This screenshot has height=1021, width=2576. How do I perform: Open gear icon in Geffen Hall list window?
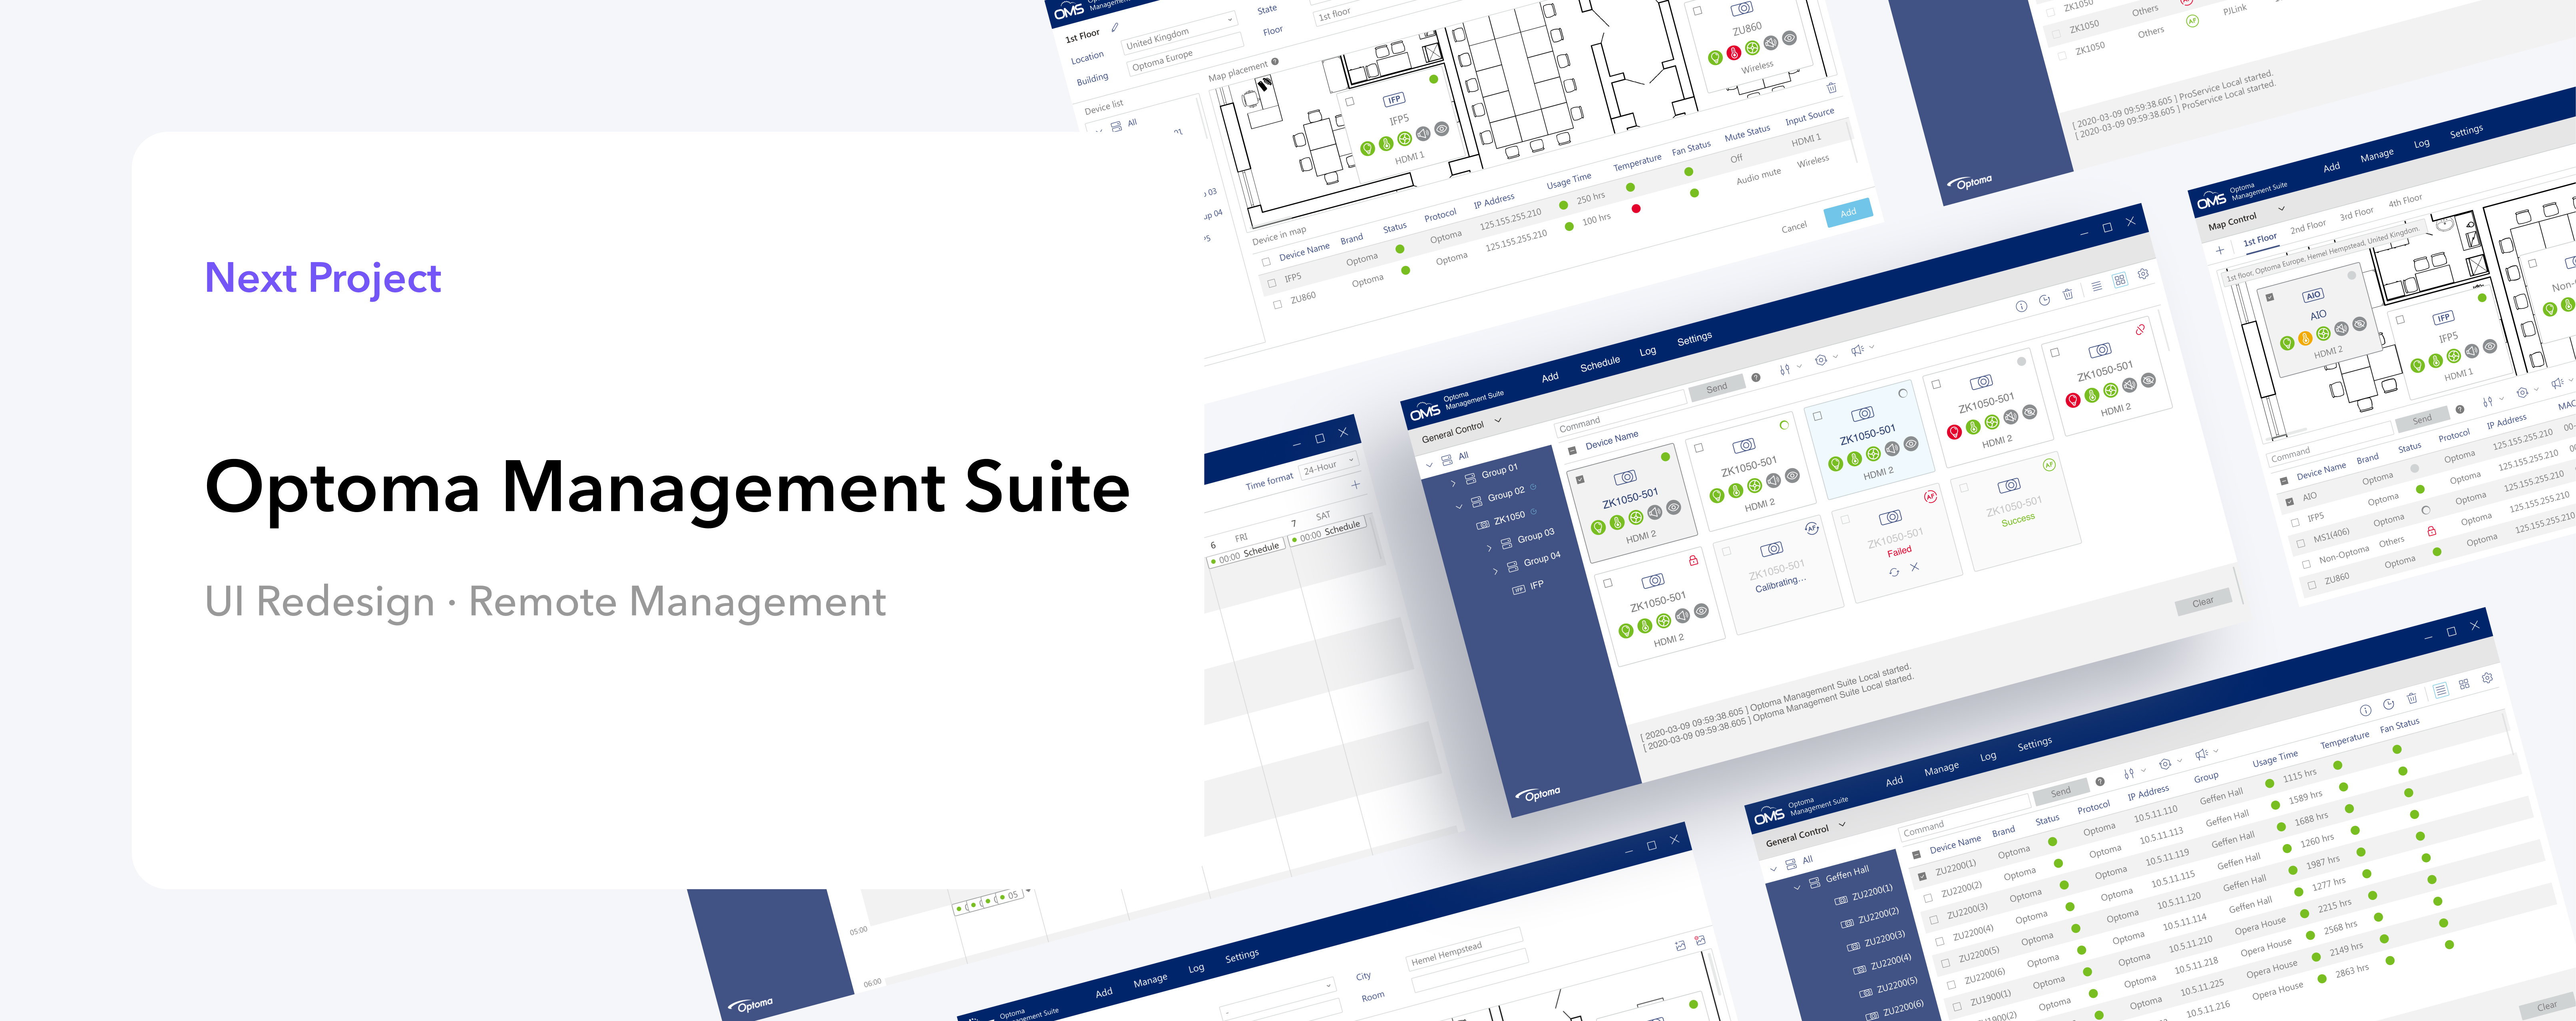tap(2487, 678)
